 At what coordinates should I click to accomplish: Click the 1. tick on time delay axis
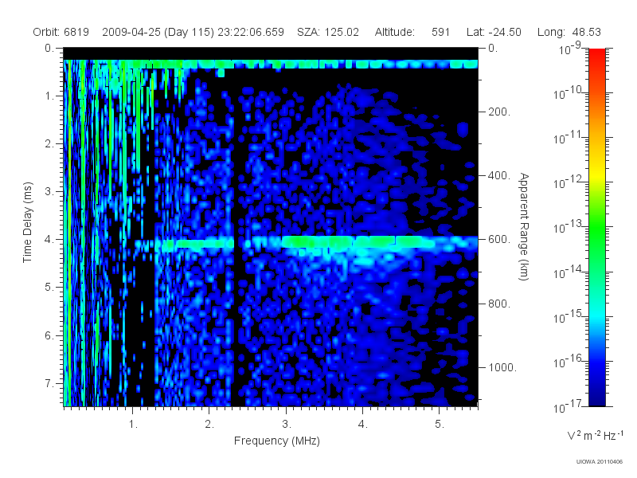(49, 96)
